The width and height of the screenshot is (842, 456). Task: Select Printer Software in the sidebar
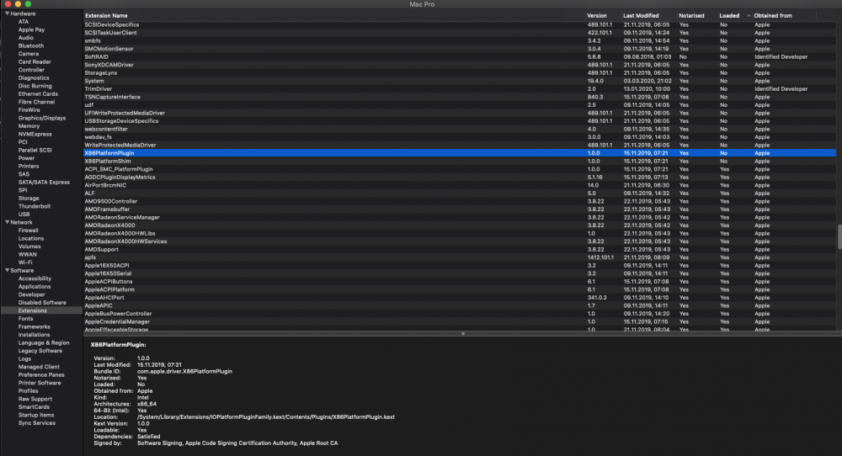[40, 383]
